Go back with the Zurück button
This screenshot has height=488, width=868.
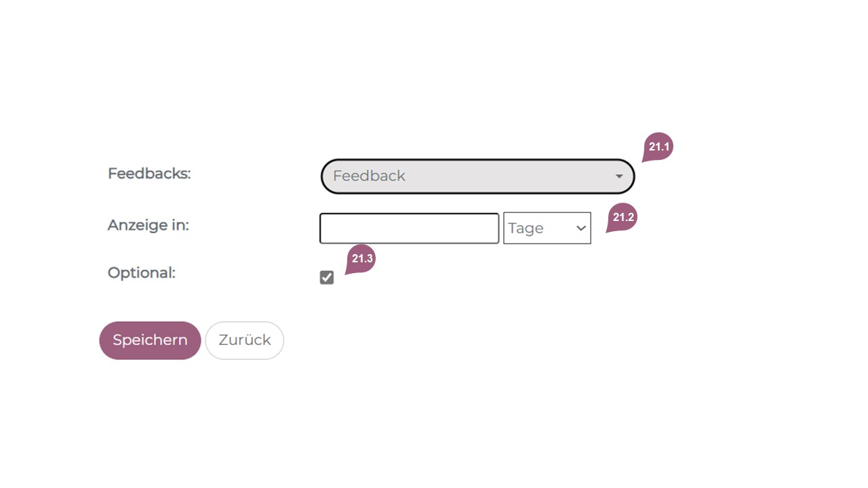point(244,340)
